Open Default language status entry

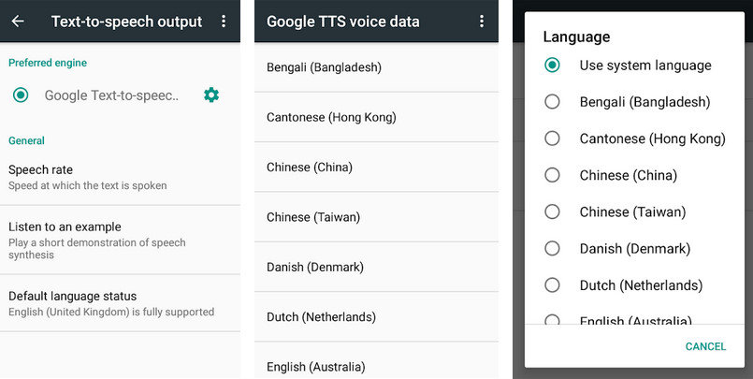click(120, 303)
